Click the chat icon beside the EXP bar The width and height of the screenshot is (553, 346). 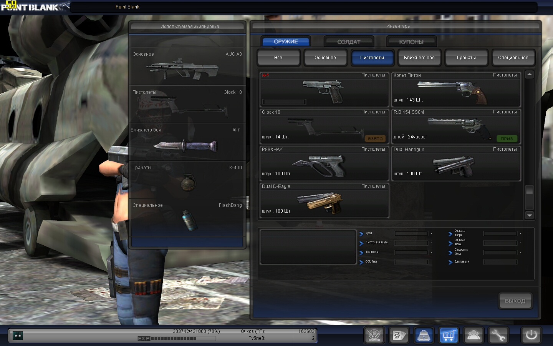tap(18, 335)
